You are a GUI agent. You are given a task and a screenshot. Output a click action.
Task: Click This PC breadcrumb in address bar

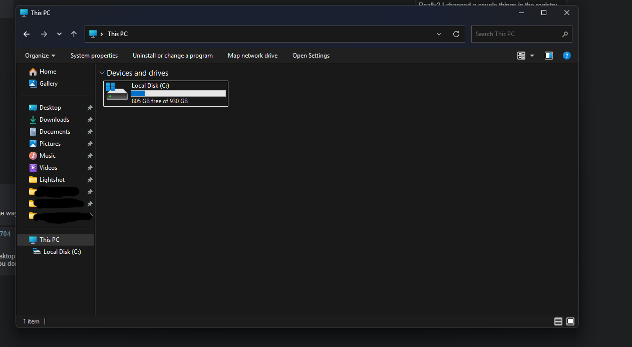point(118,34)
